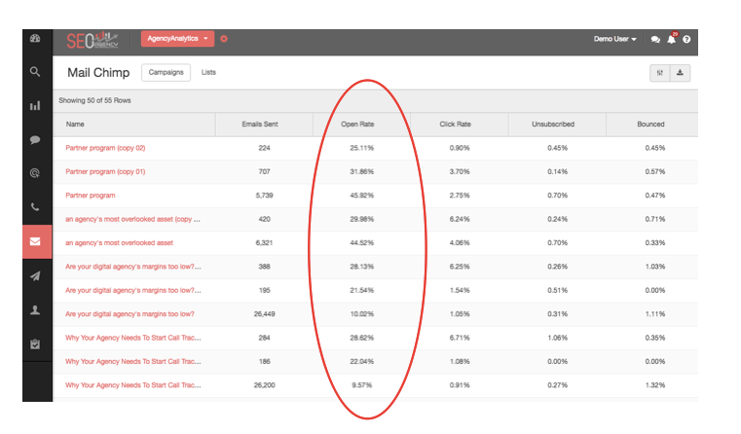This screenshot has width=741, height=434.
Task: Open the margins too low campaign with 26,449 emails
Action: point(130,313)
